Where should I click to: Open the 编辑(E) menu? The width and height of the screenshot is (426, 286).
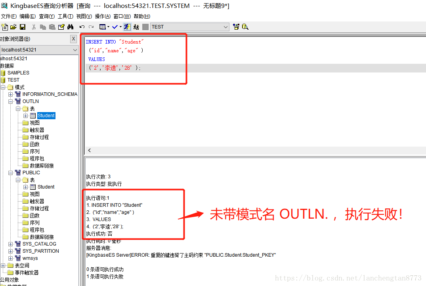point(27,16)
